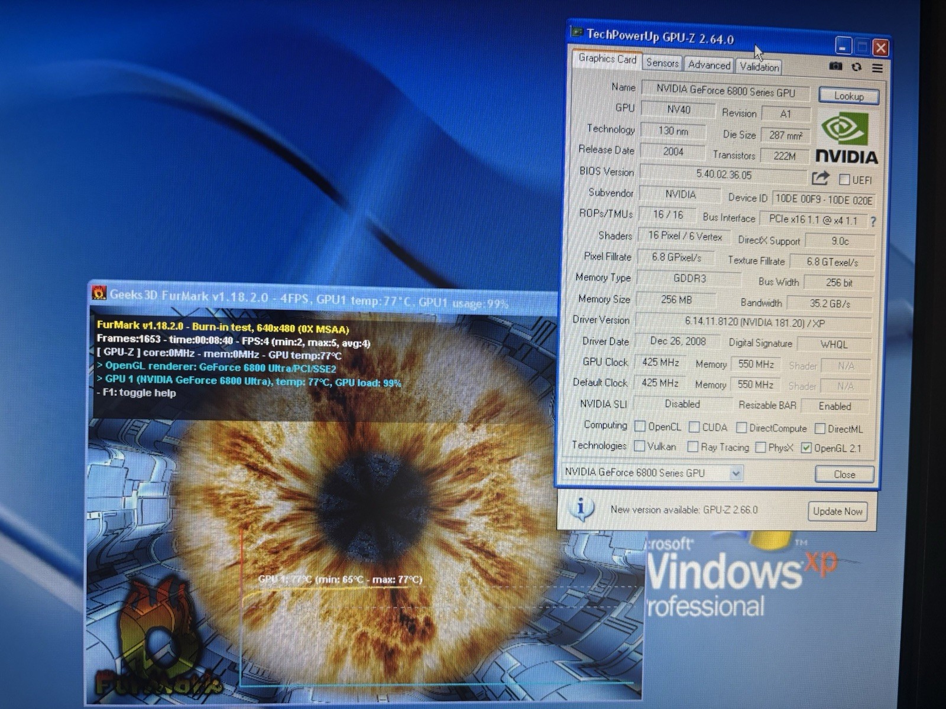Screen dimensions: 946x709
Task: Click the NVIDIA SLI field Disabled
Action: tap(682, 404)
